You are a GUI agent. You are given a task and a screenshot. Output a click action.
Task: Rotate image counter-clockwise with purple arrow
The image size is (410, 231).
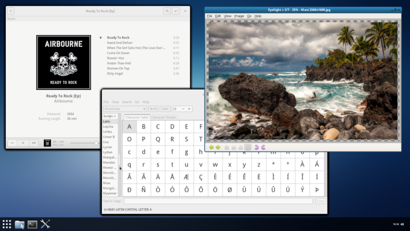point(257,147)
